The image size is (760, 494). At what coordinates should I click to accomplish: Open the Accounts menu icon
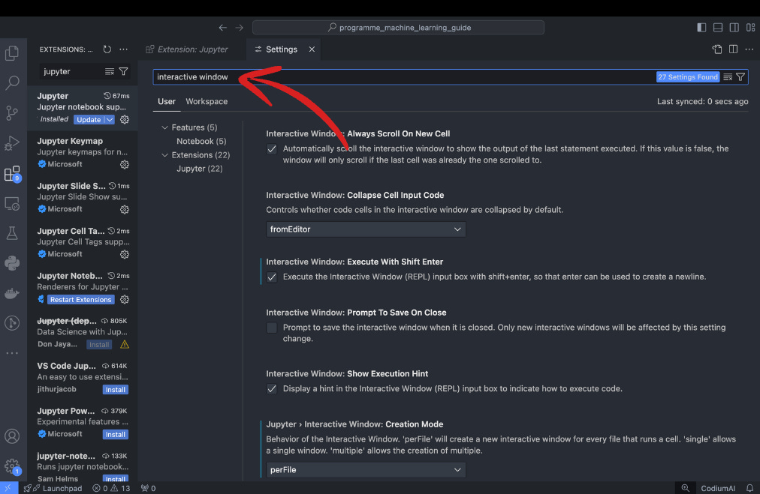click(x=12, y=436)
